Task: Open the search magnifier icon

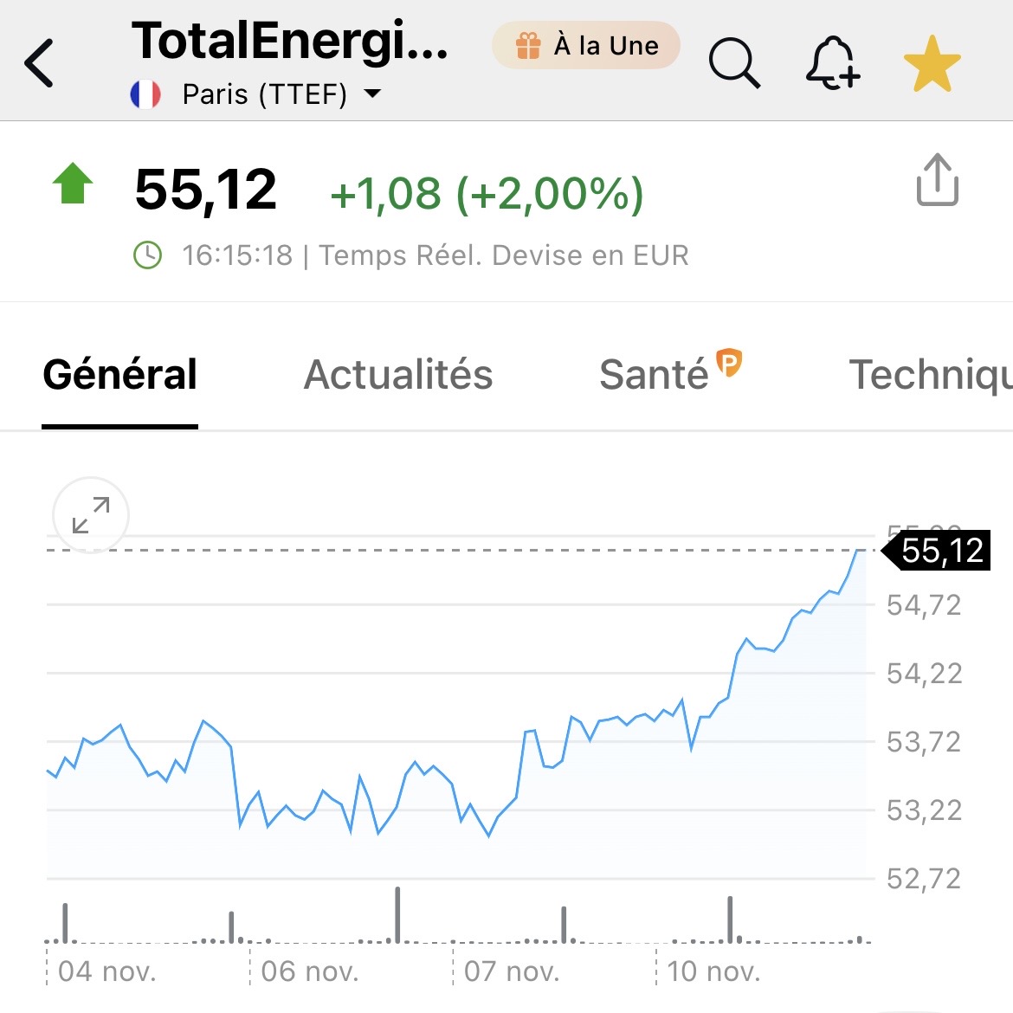Action: pyautogui.click(x=734, y=63)
